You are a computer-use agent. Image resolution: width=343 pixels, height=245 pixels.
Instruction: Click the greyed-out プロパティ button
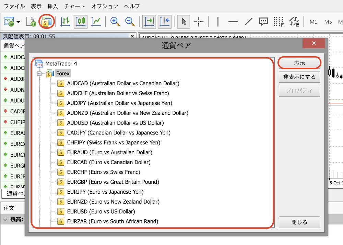tap(299, 91)
